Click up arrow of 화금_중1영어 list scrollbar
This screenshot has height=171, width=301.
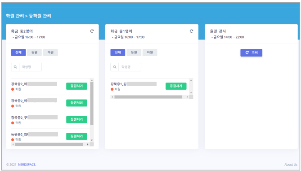pos(191,80)
